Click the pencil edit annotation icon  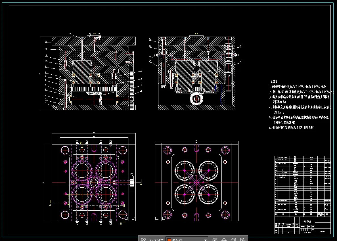[214, 240]
